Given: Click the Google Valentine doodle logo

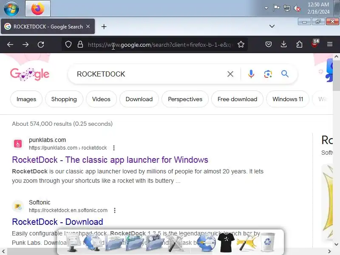Looking at the screenshot, I should [30, 74].
